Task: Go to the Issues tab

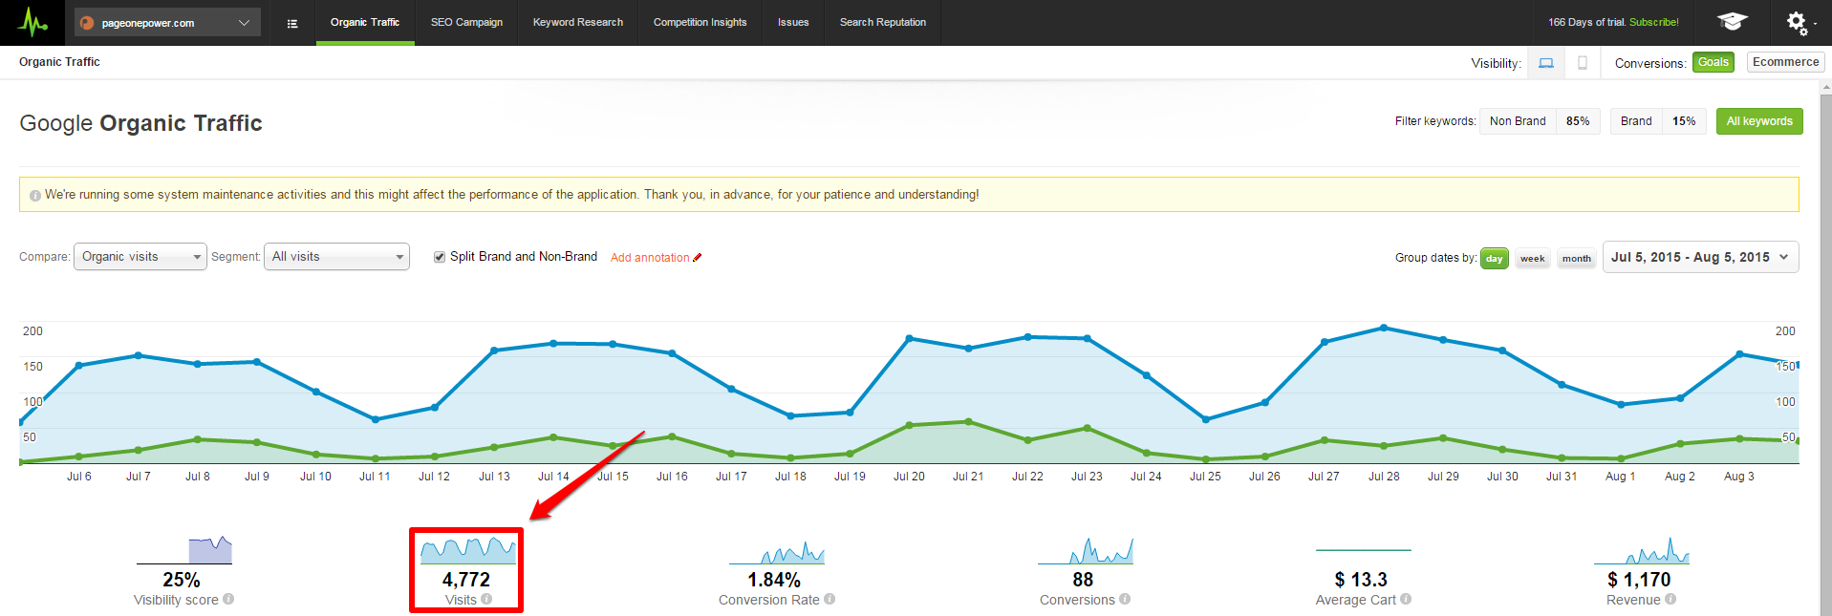Action: coord(793,22)
